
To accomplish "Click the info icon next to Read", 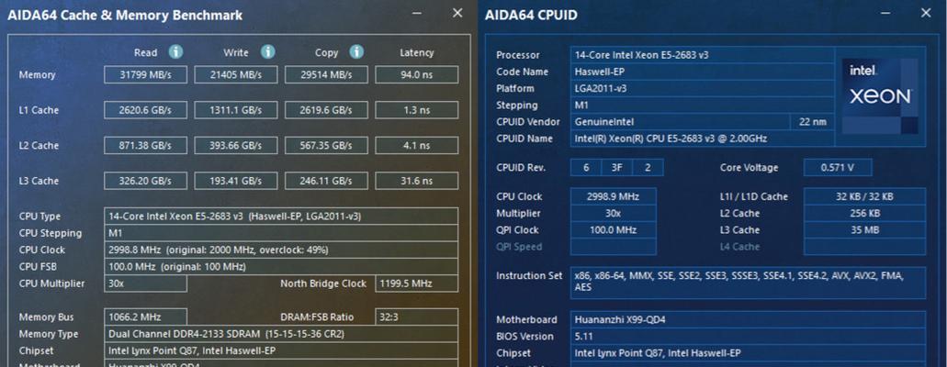I will coord(175,52).
